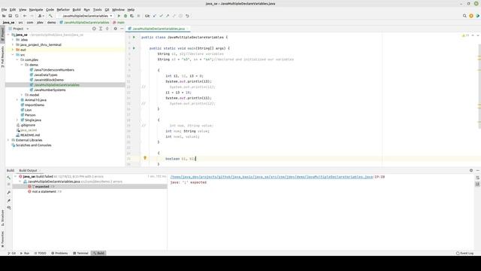
Task: Open the Terminal tool window
Action: pos(80,253)
